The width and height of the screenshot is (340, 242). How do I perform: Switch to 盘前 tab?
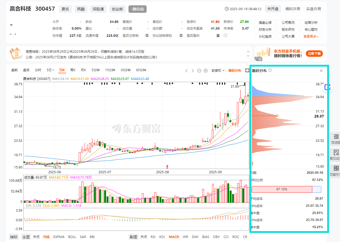[x=14, y=70]
